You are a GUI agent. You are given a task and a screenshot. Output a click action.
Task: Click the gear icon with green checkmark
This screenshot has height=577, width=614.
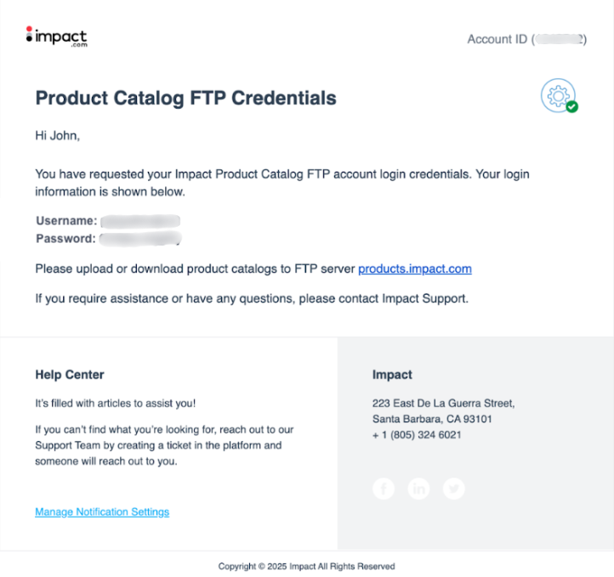[558, 96]
